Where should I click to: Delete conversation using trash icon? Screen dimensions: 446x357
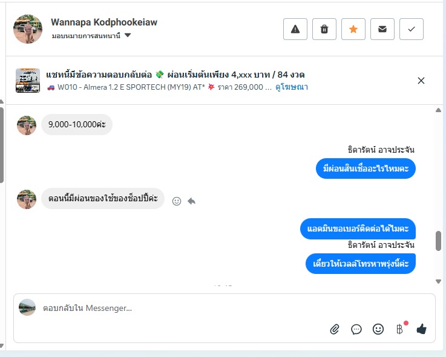(x=324, y=29)
